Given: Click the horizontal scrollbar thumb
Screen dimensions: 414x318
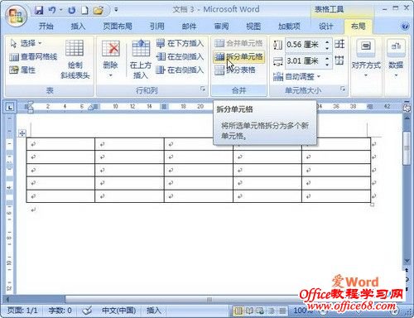Looking at the screenshot, I should [209, 300].
